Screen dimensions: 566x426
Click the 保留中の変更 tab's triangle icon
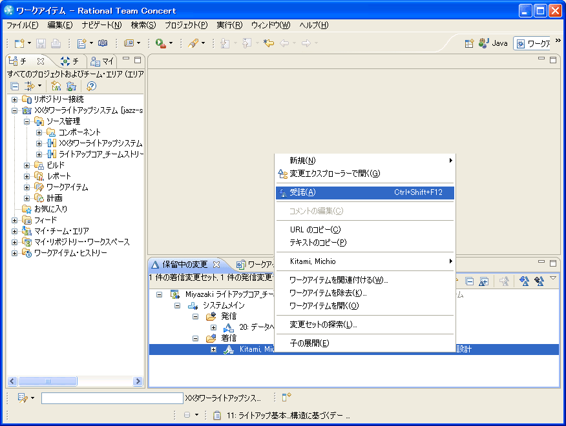coord(155,265)
